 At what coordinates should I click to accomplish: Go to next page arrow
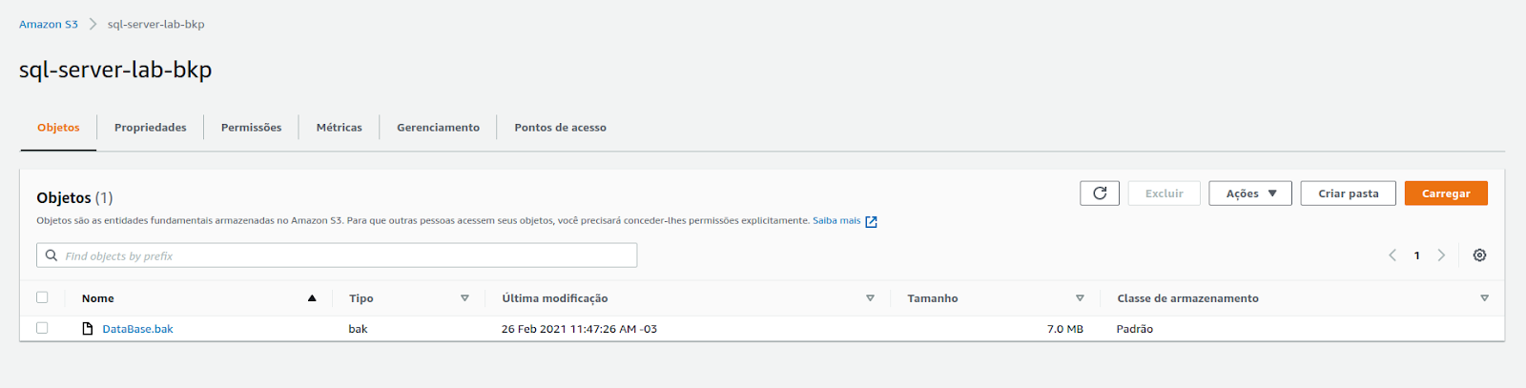pyautogui.click(x=1441, y=255)
